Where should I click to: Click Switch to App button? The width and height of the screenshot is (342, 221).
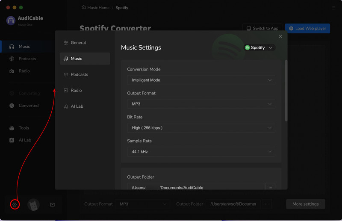coord(262,28)
